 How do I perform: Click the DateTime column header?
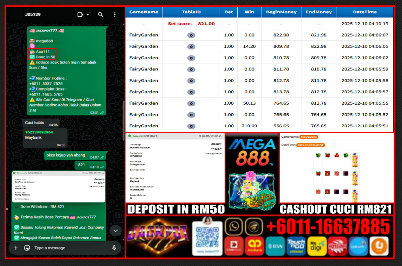[x=365, y=12]
